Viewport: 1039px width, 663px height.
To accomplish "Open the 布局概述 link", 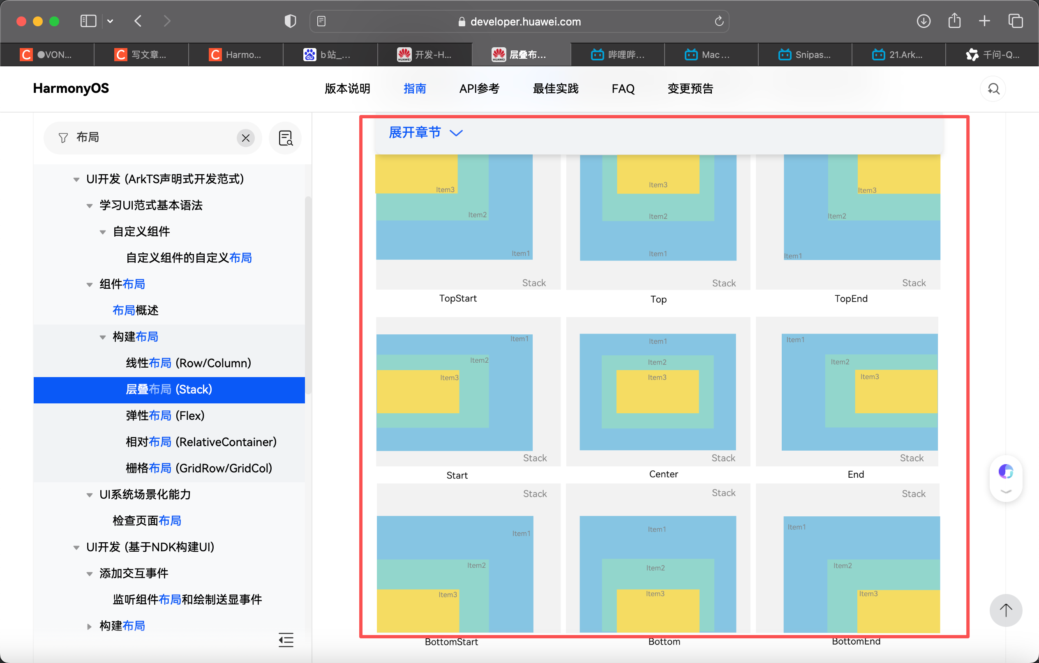I will [x=136, y=310].
